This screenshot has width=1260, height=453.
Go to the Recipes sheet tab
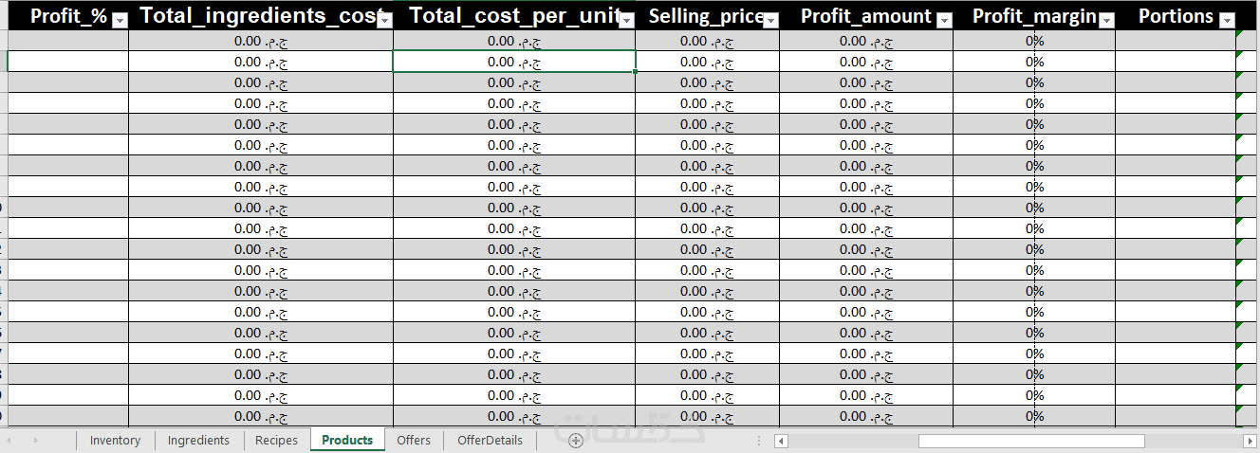(x=276, y=440)
